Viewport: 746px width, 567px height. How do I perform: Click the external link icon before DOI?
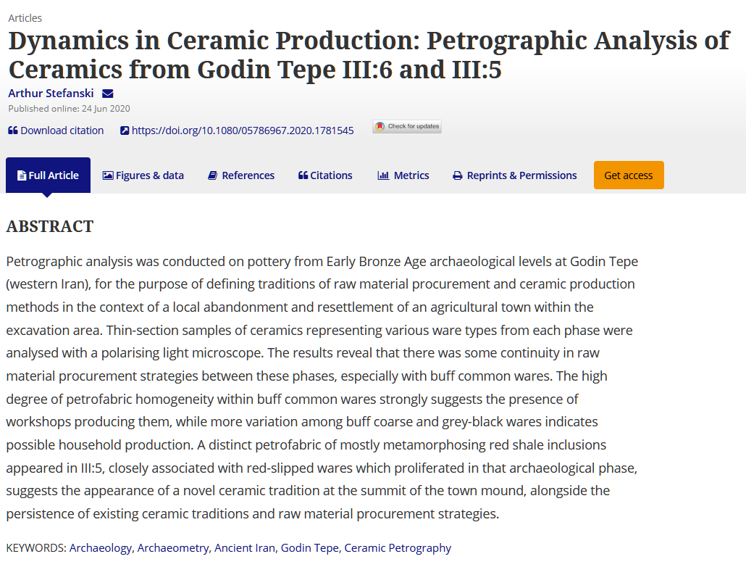pos(125,131)
